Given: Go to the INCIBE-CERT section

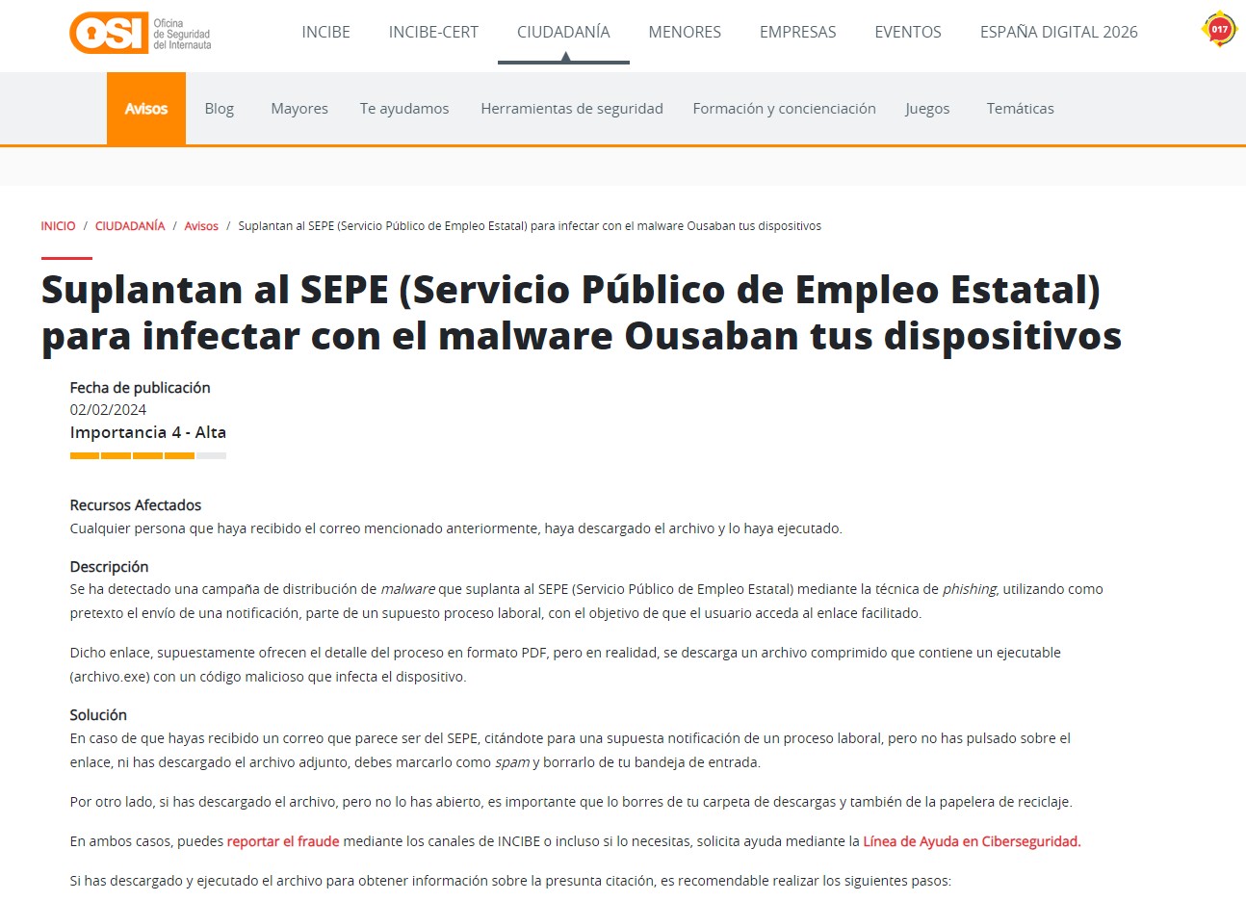Looking at the screenshot, I should tap(433, 32).
